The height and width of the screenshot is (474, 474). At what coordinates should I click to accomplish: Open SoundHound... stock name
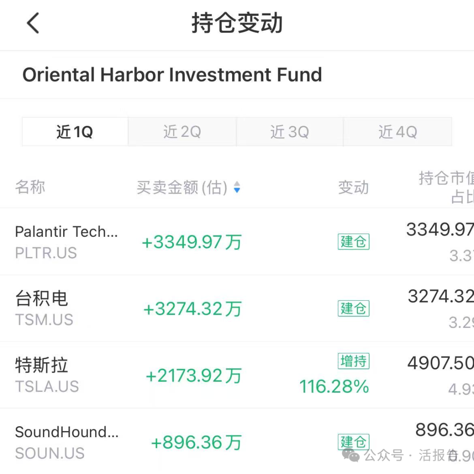(x=67, y=432)
